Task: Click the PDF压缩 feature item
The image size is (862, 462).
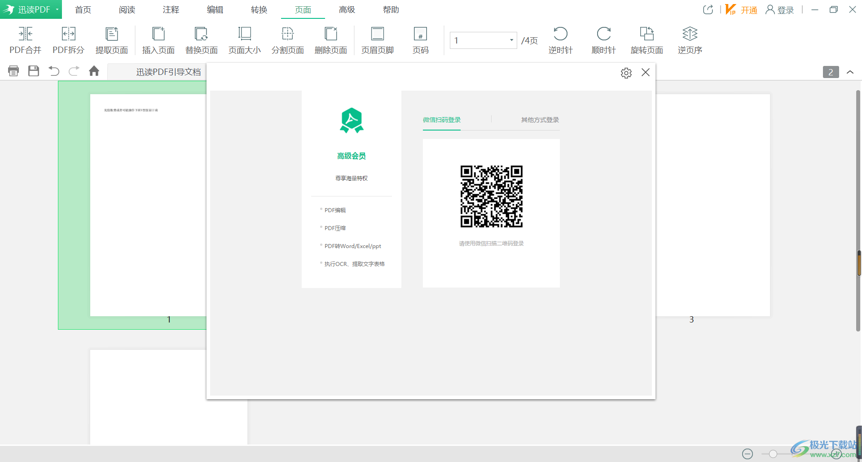Action: tap(335, 228)
